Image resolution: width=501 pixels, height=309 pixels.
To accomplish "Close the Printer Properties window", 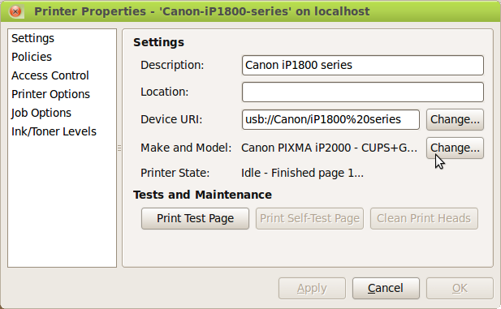I will click(x=15, y=11).
